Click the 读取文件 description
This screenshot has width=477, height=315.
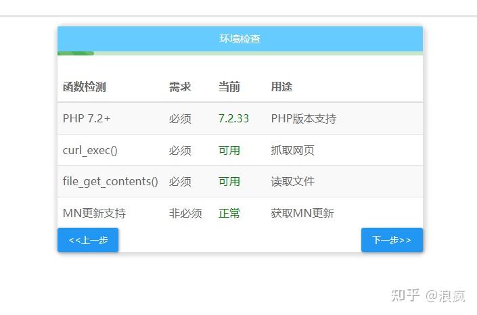293,182
